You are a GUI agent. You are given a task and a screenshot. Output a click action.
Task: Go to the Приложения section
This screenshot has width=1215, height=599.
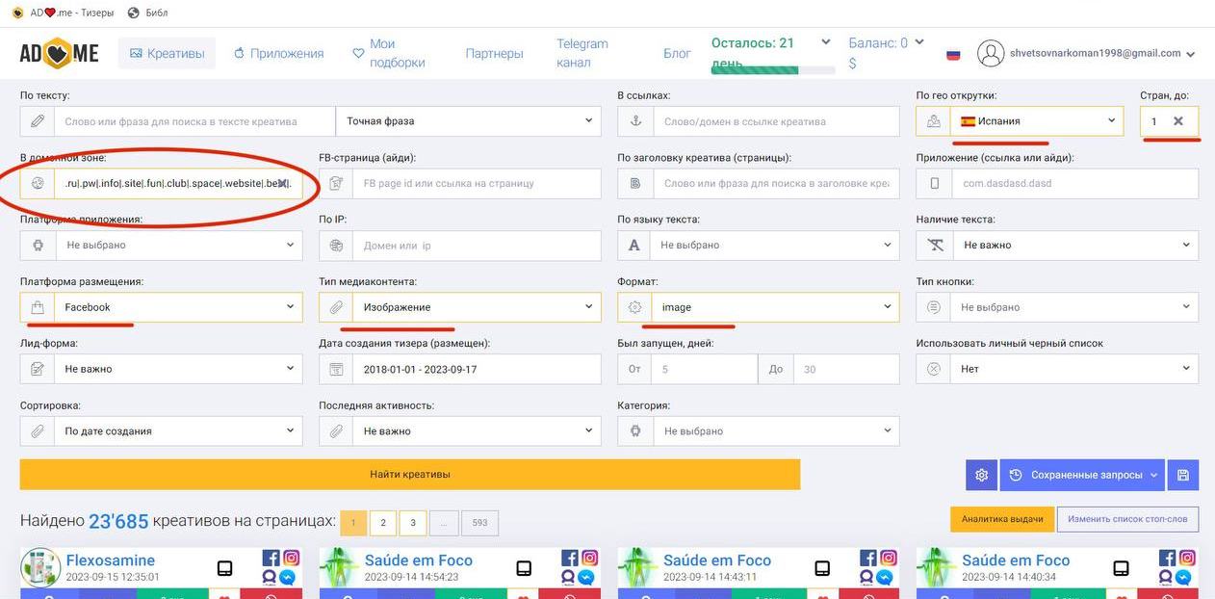pyautogui.click(x=278, y=54)
